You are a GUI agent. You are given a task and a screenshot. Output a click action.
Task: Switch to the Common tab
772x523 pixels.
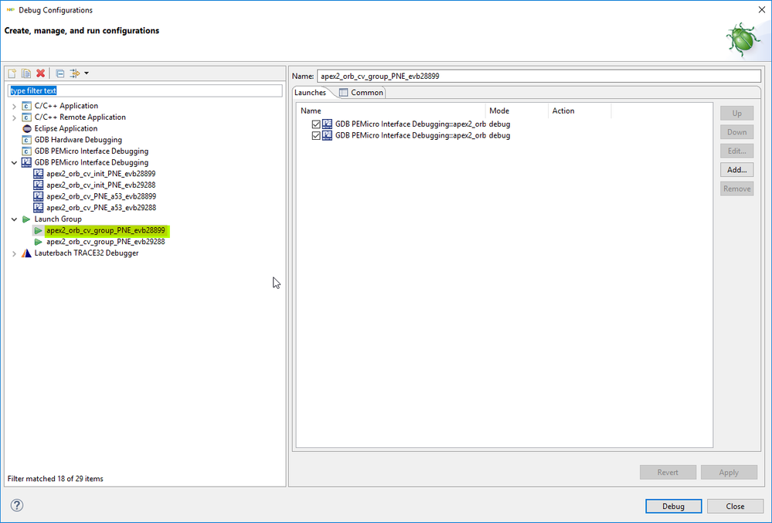coord(362,93)
